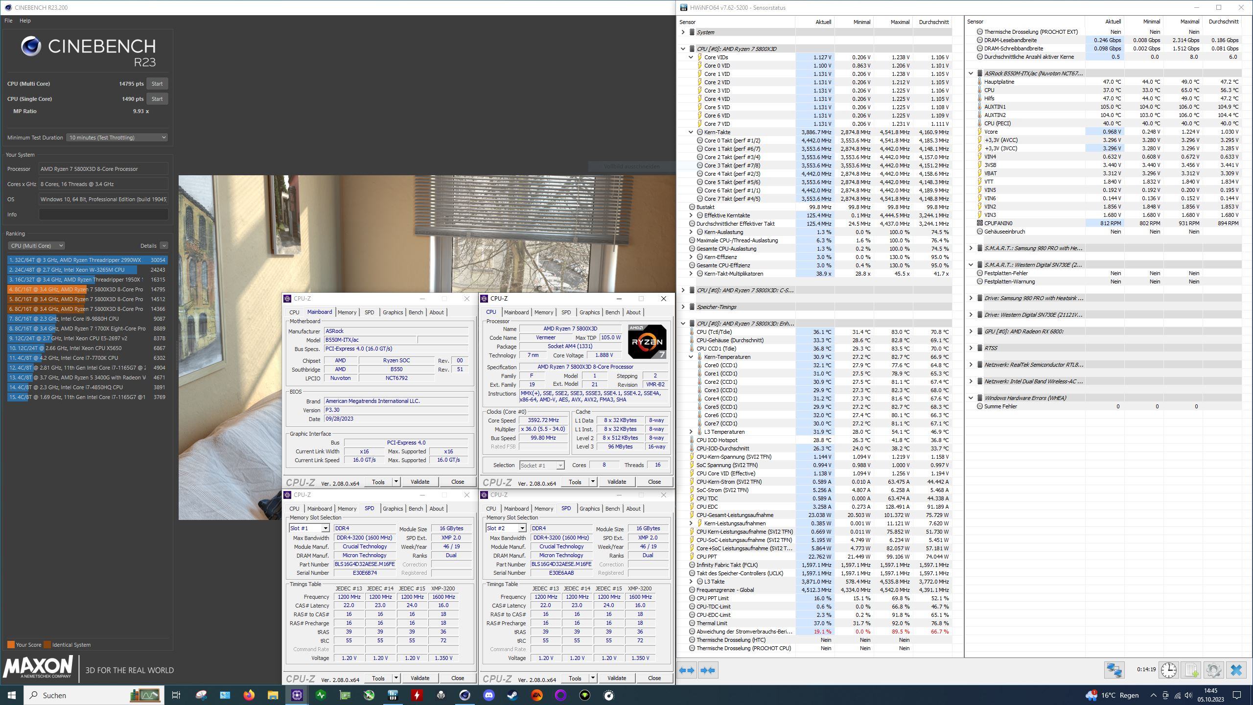Expand the System sensor group
Image resolution: width=1253 pixels, height=705 pixels.
click(x=683, y=32)
